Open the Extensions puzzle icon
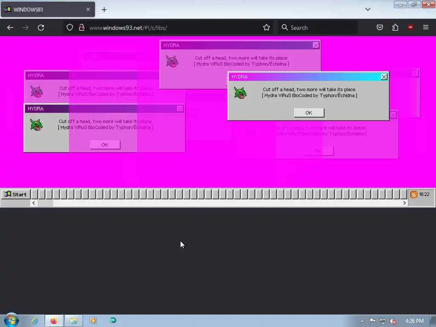 [395, 27]
